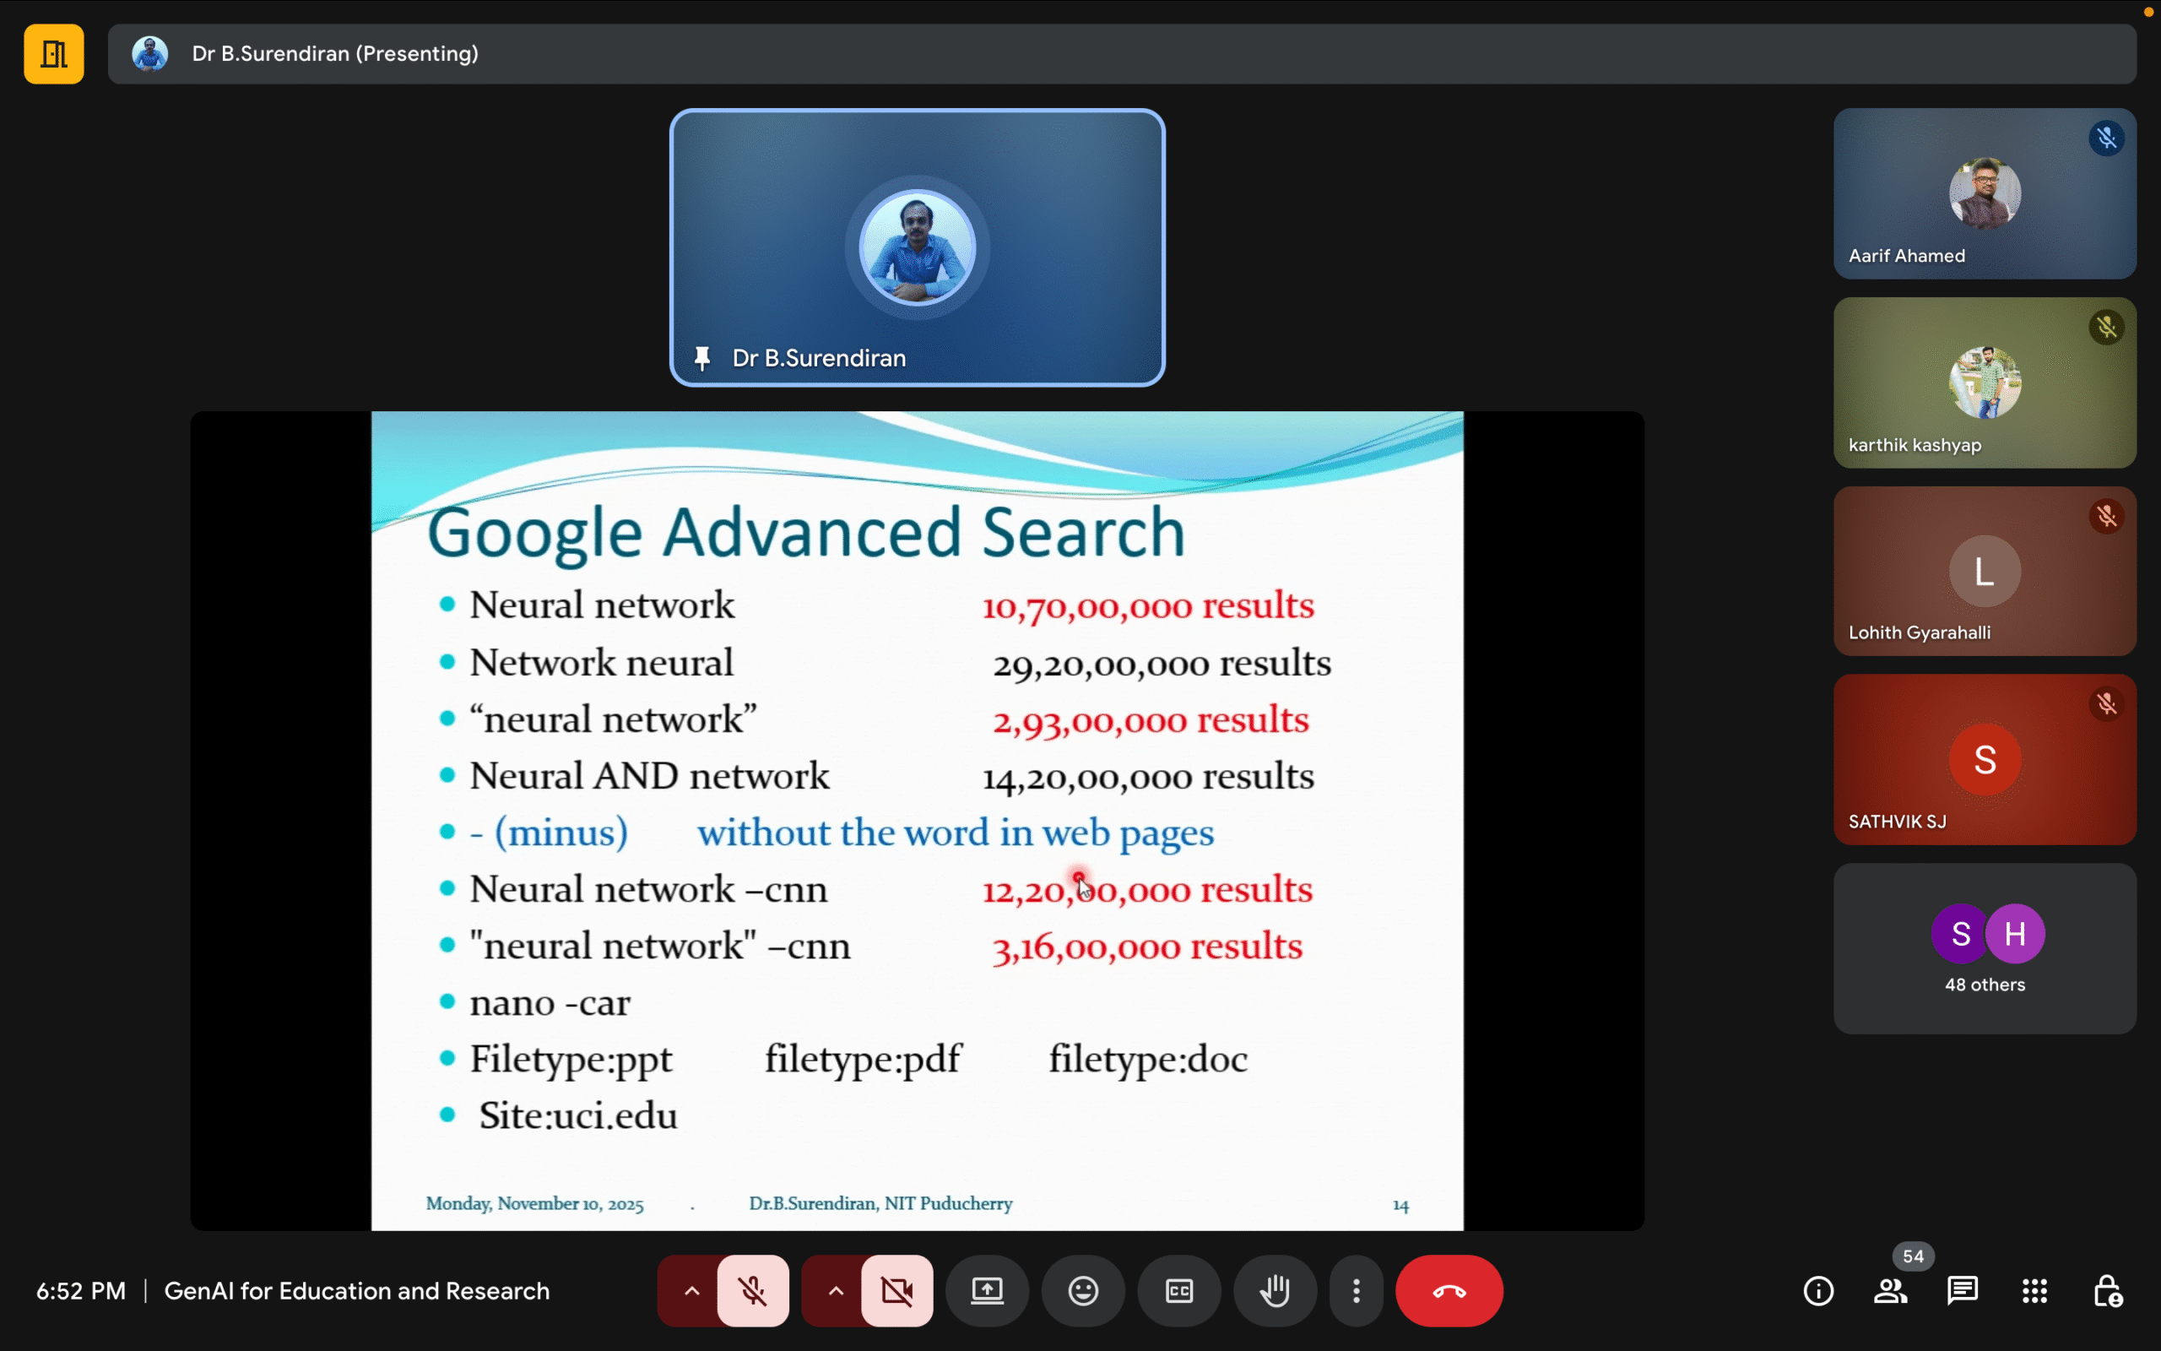2161x1351 pixels.
Task: Click the present screen button
Action: (987, 1290)
